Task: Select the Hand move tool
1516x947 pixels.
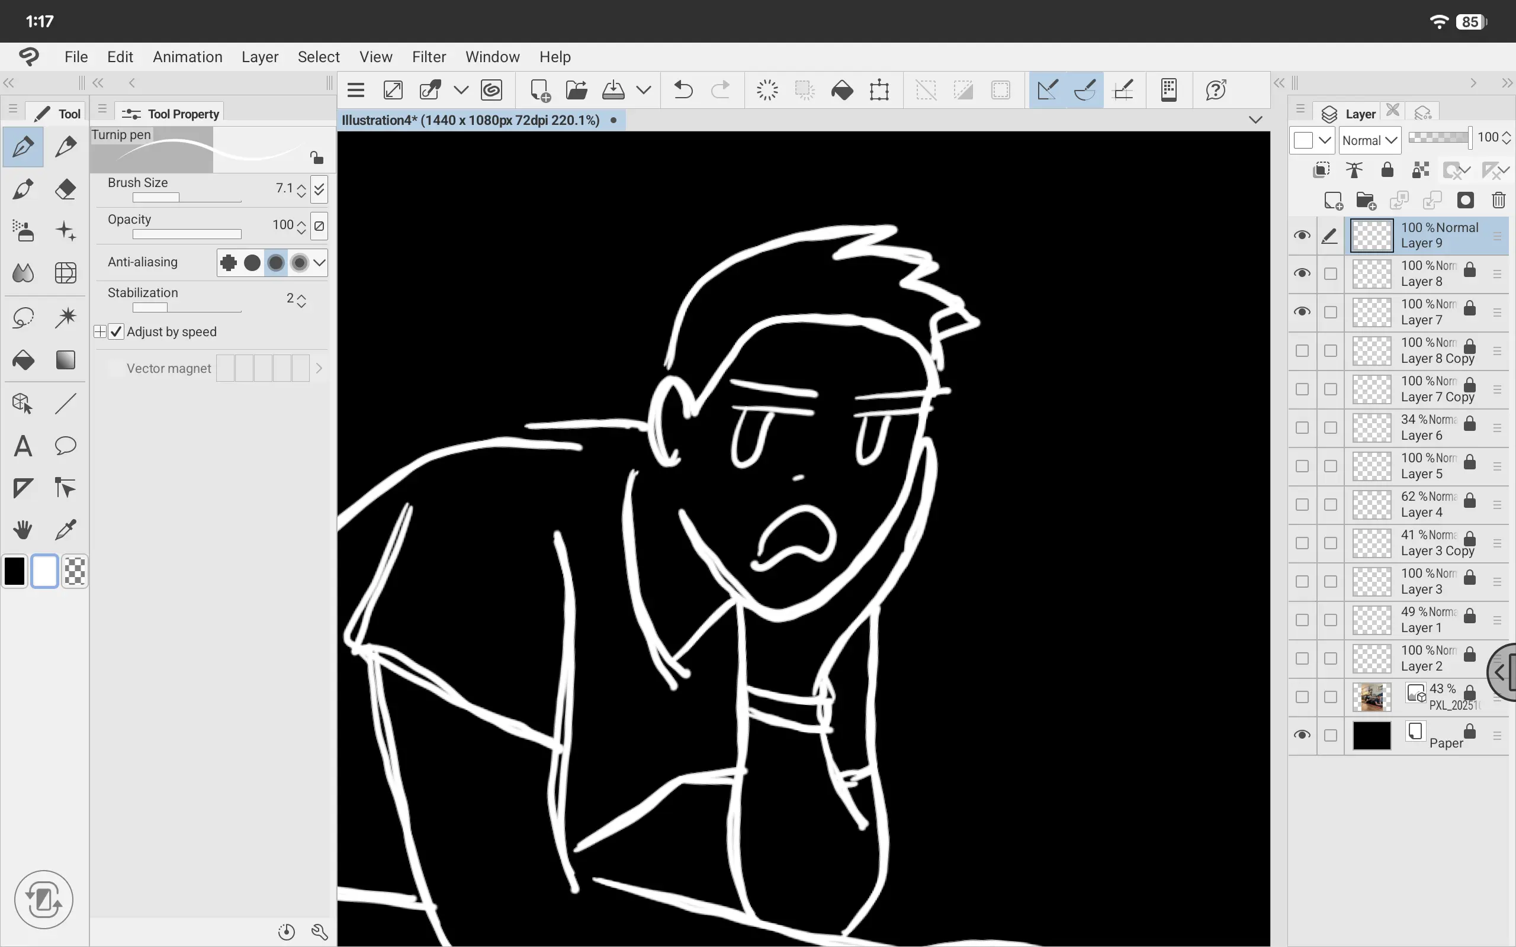Action: click(23, 530)
